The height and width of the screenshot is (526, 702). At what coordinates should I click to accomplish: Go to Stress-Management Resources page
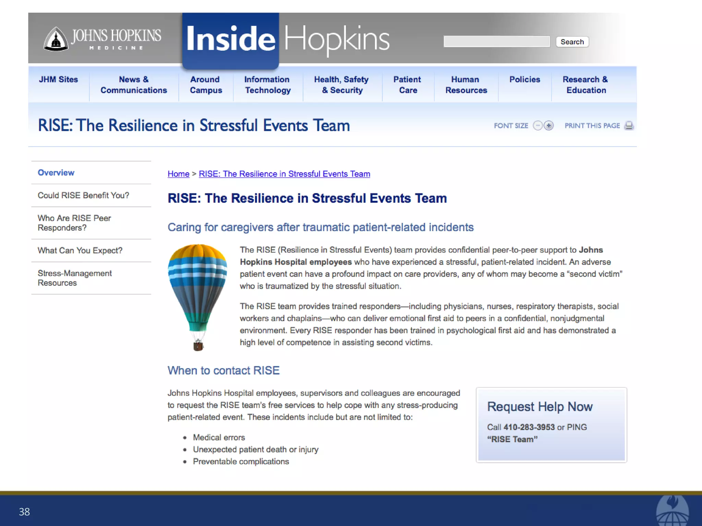tap(74, 278)
